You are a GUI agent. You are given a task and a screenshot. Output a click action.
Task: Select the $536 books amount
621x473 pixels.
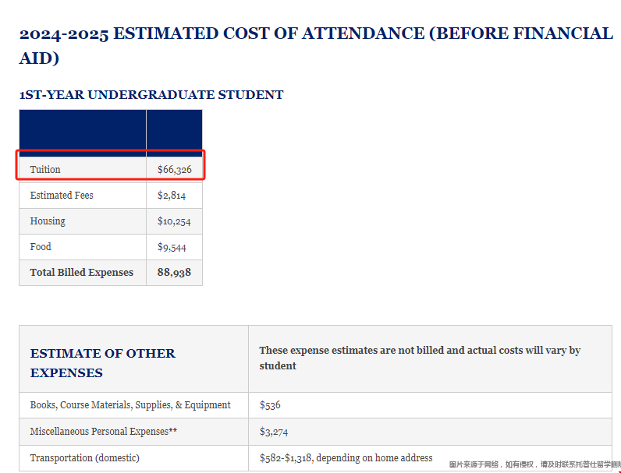click(x=270, y=405)
